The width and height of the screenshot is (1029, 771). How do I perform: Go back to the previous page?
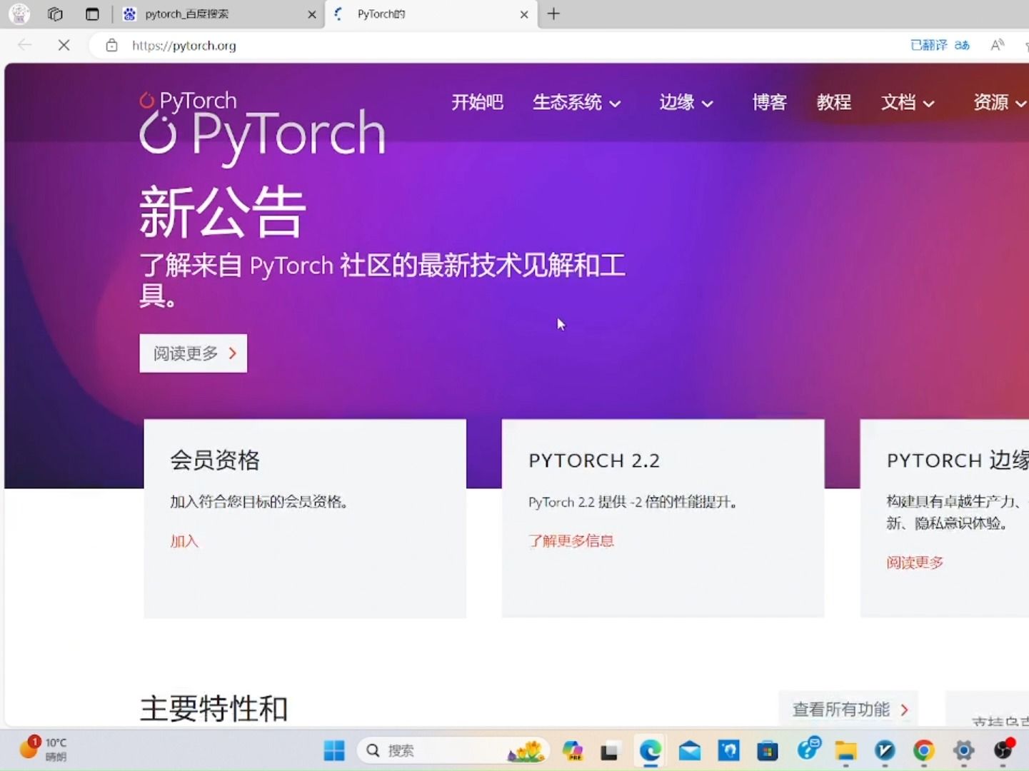click(x=25, y=45)
